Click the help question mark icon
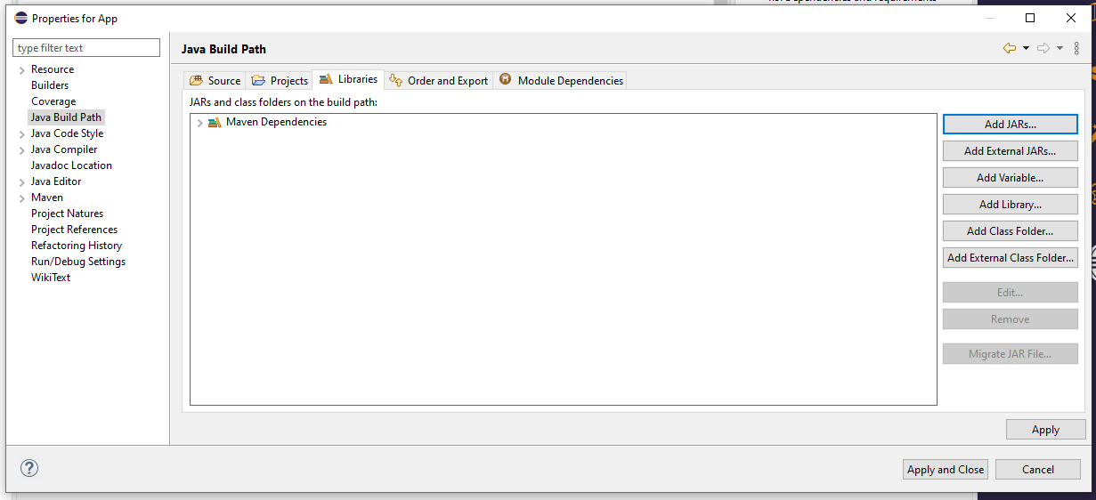Screen dimensions: 1096x500 coord(29,468)
